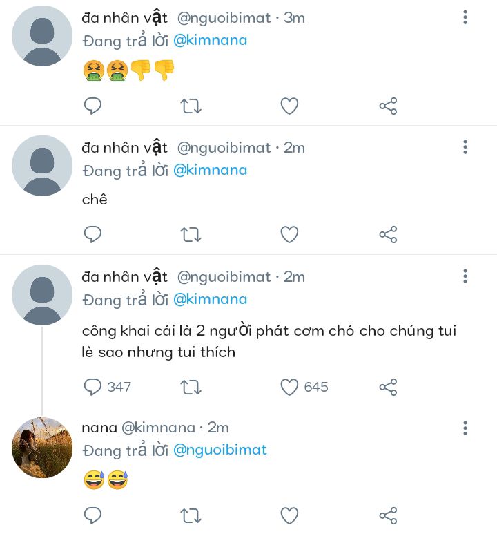
Task: Reply to nana's laughing emoji tweet
Action: pos(93,515)
